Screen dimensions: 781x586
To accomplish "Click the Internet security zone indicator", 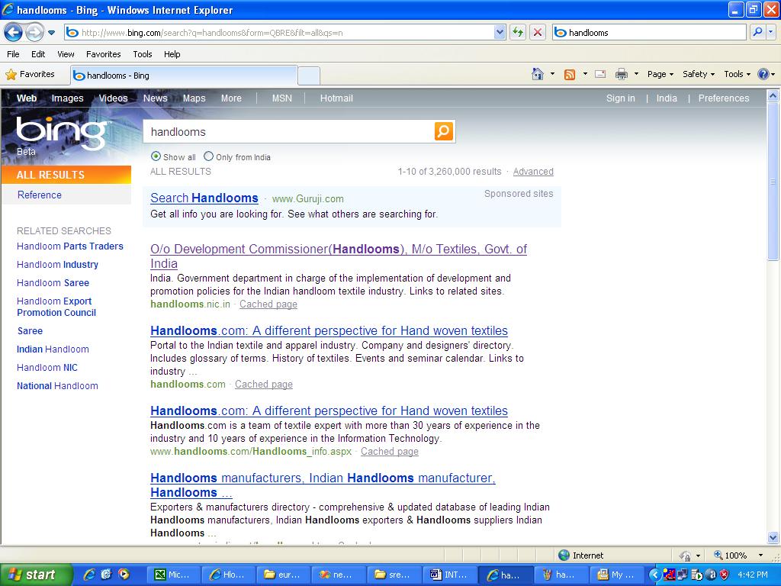I will pos(580,555).
